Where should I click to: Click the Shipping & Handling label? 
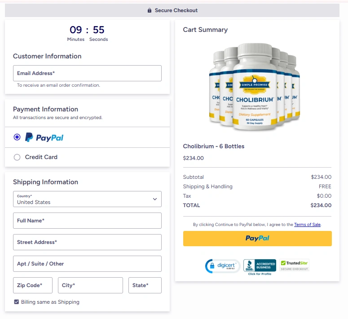[x=208, y=186]
